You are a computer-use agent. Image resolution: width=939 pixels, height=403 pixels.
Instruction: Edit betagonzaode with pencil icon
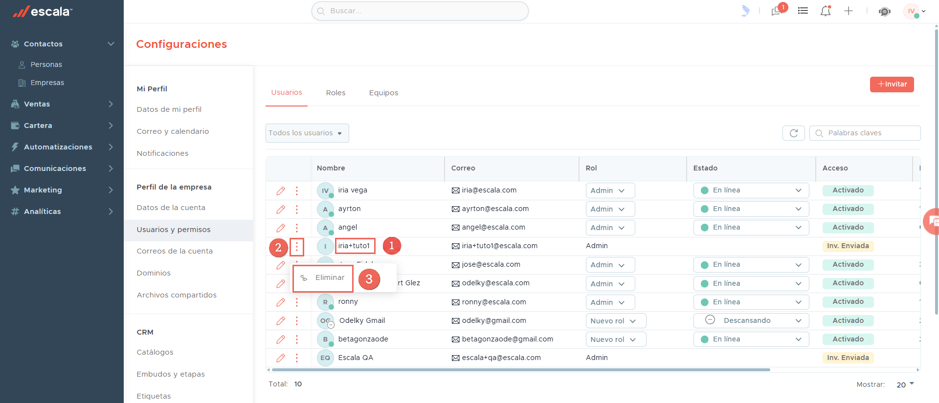[x=281, y=339]
